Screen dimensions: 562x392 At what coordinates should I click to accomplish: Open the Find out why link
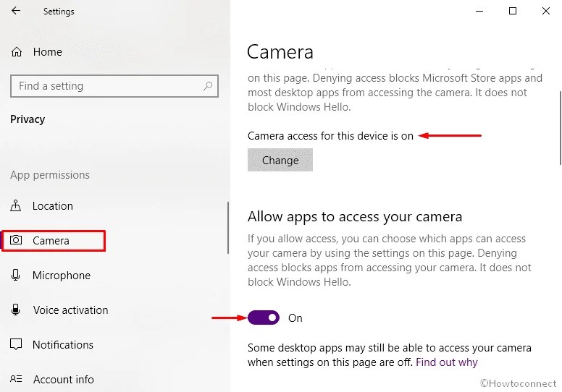pyautogui.click(x=447, y=362)
